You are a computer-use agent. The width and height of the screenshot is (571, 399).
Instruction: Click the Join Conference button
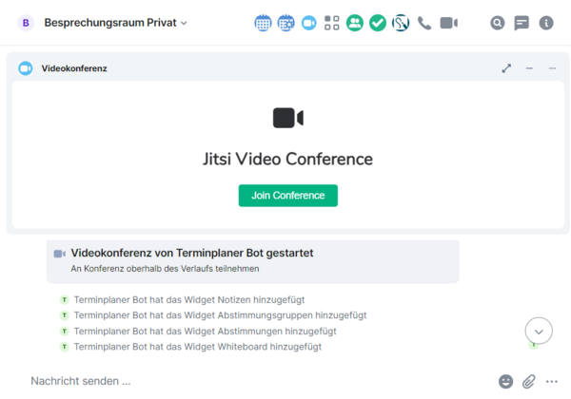[288, 196]
